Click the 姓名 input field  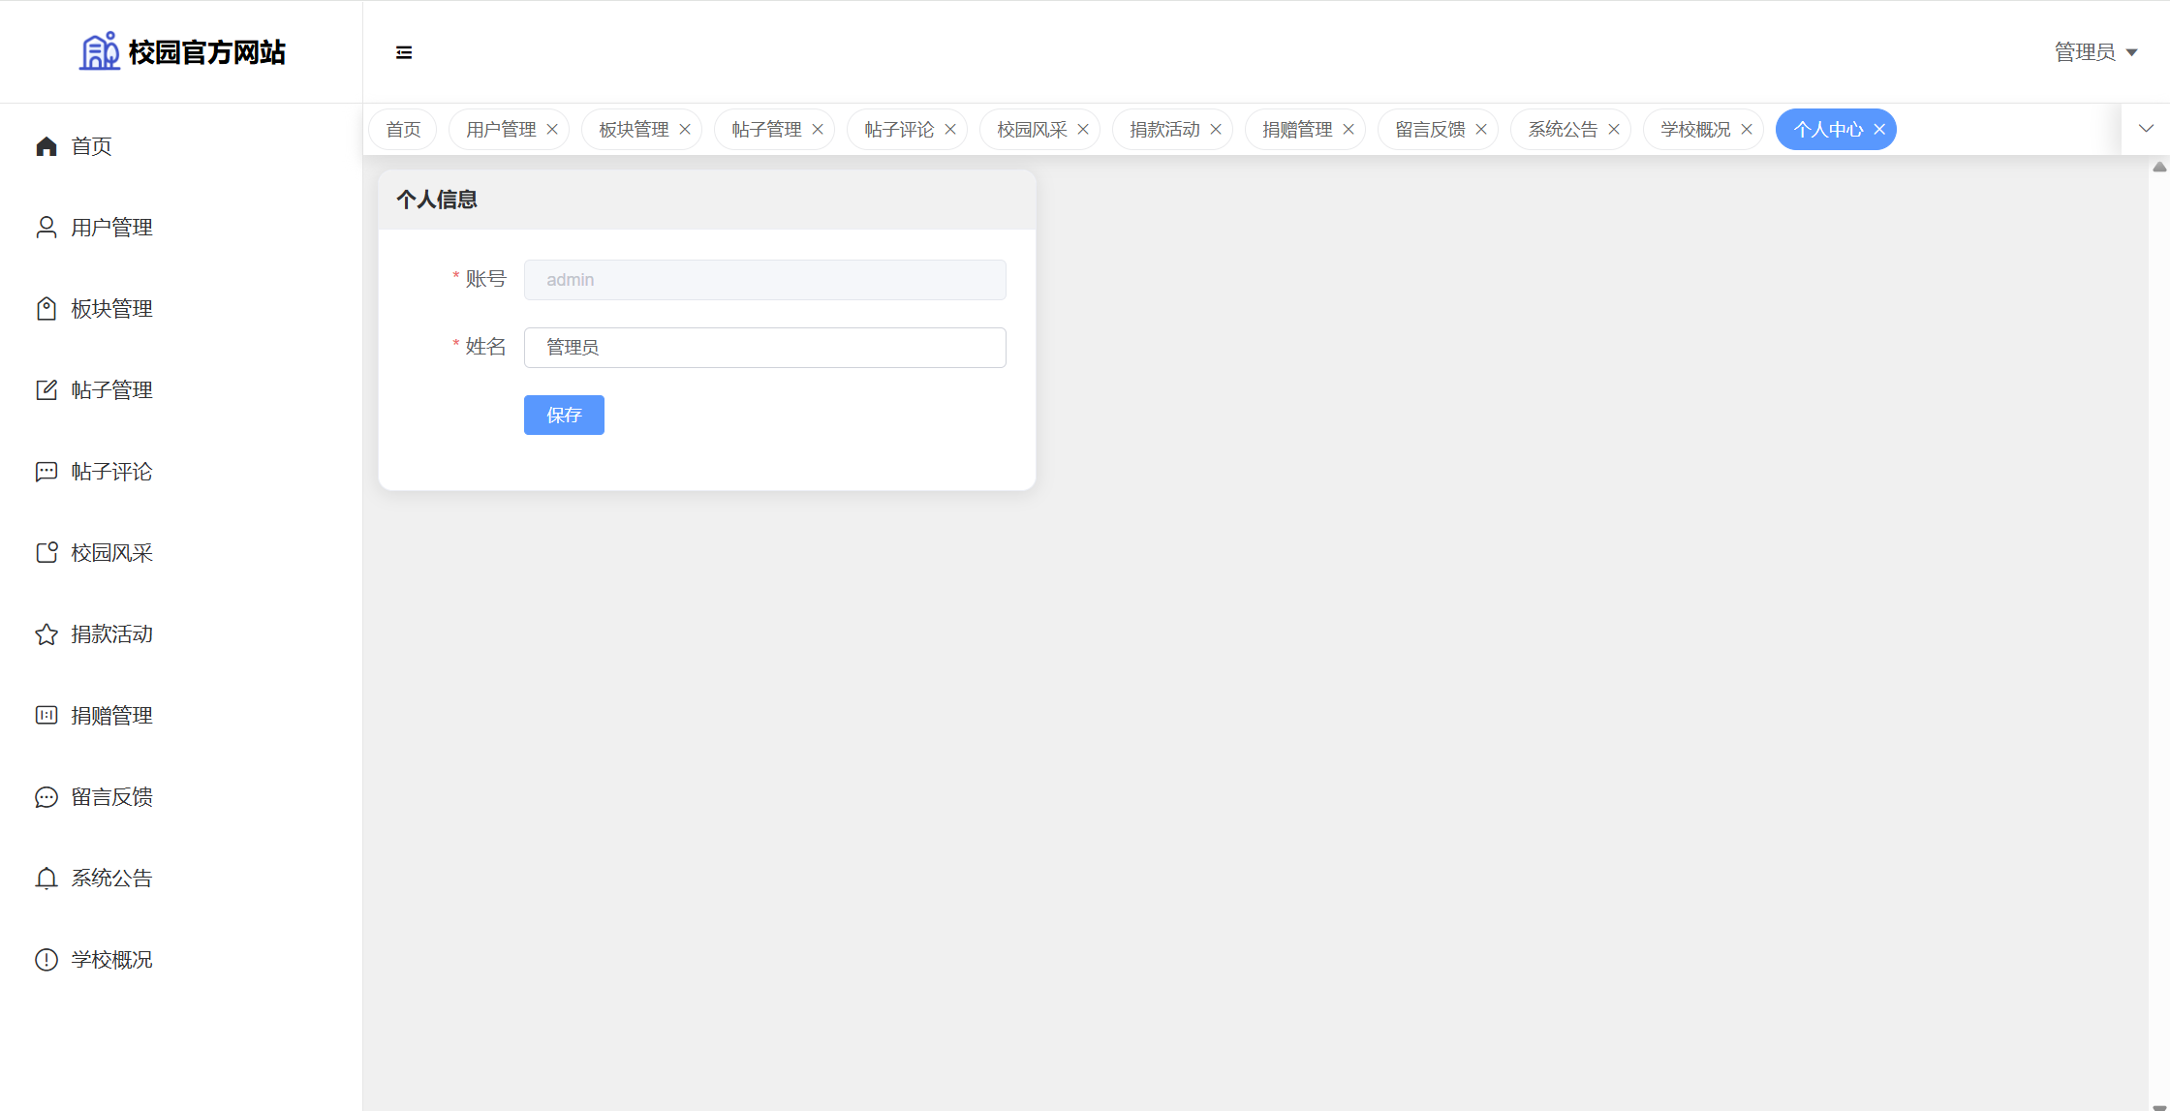[764, 348]
